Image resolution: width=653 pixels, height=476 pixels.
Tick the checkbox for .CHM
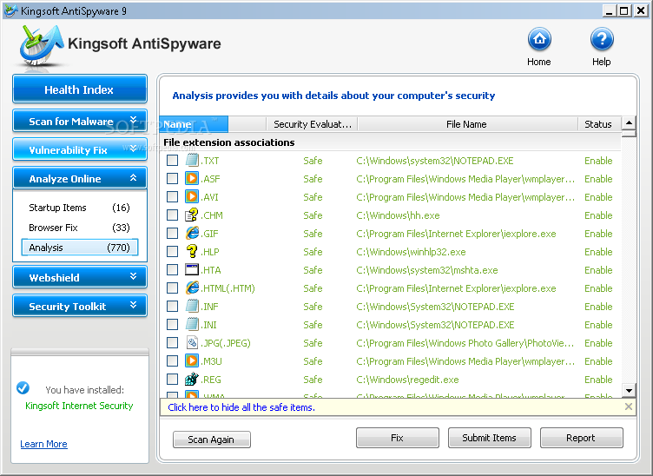(173, 215)
